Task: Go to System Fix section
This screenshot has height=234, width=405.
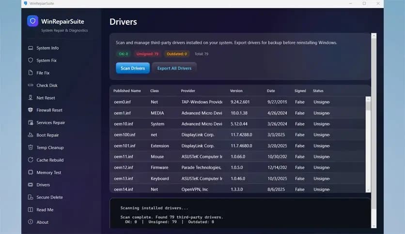Action: pos(47,60)
